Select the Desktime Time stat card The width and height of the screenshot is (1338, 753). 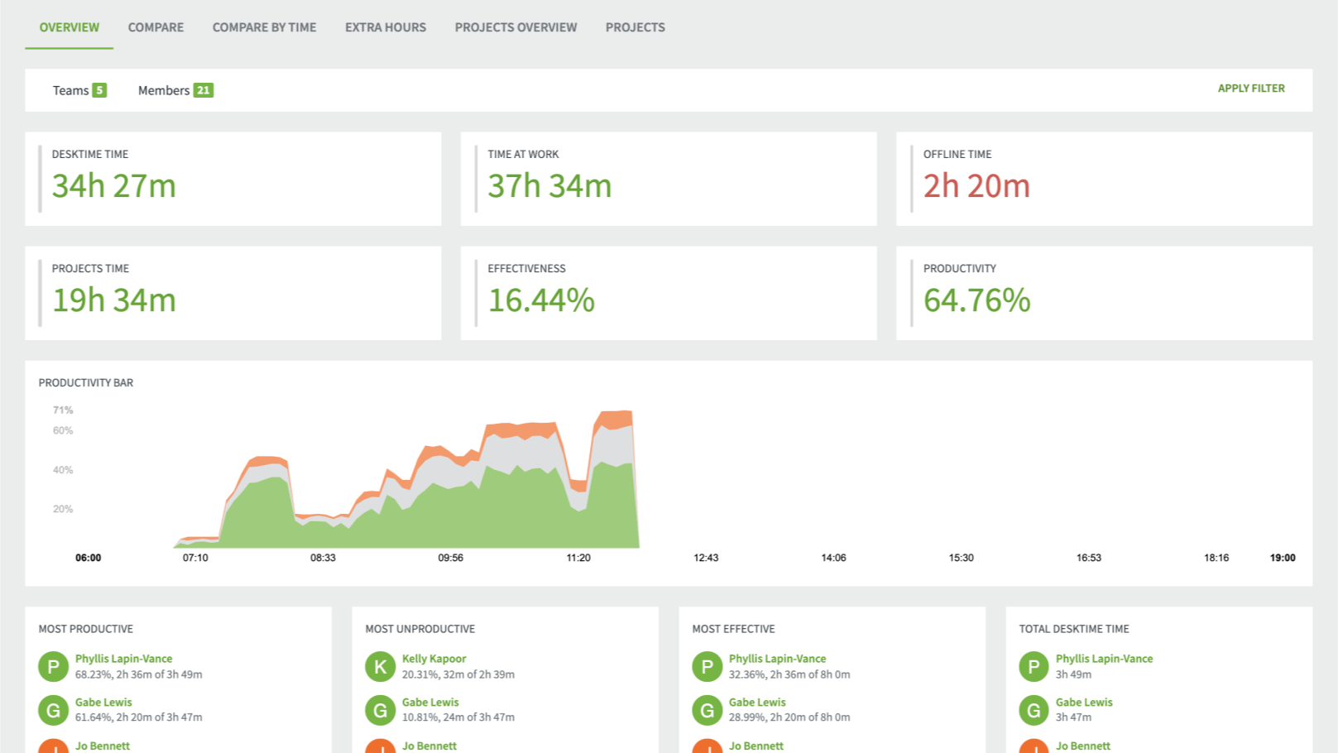click(234, 178)
